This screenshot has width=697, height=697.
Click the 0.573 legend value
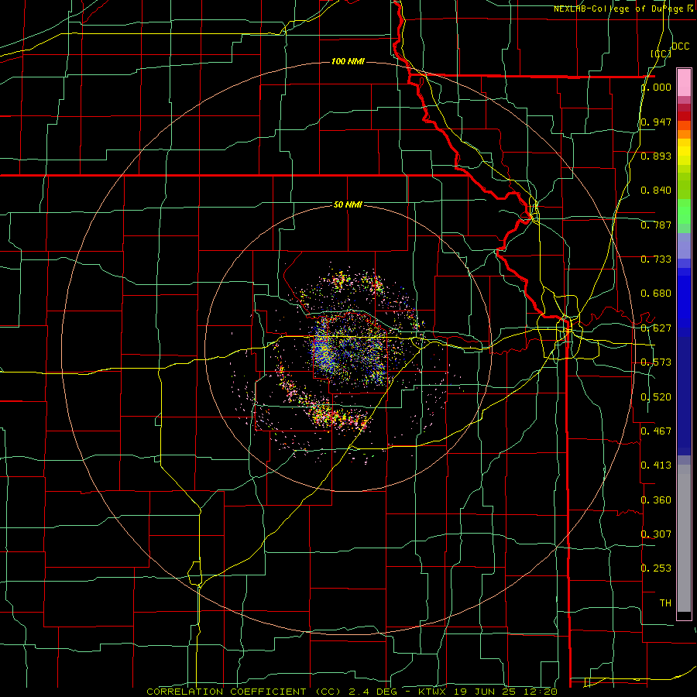(656, 362)
